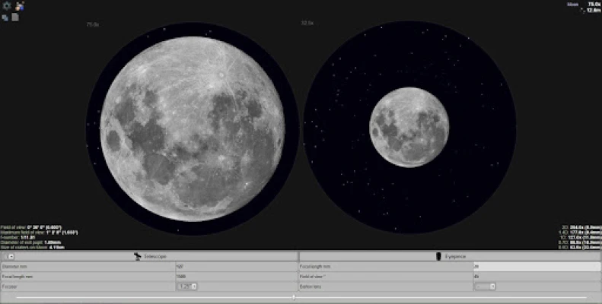602x304 pixels.
Task: Click the eyepiece Field of view field
Action: point(536,277)
